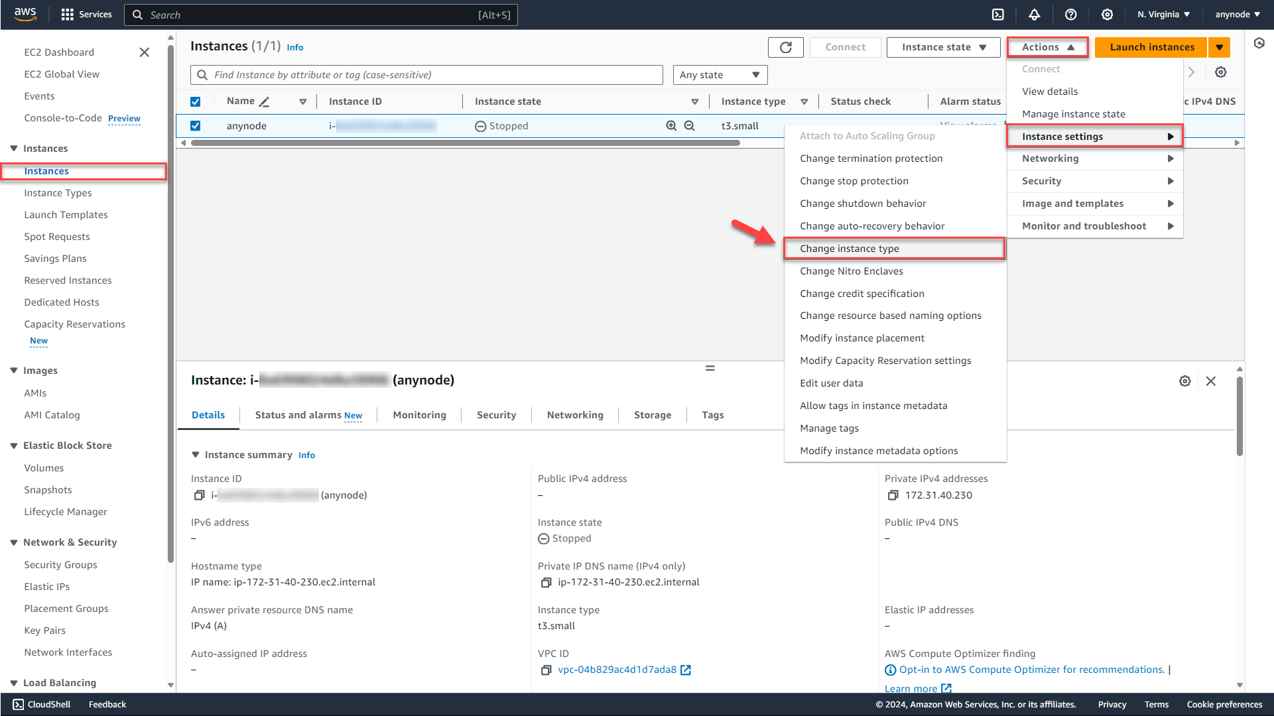Expand the Actions menu dropdown
Screen dimensions: 1274x716
tap(1049, 46)
